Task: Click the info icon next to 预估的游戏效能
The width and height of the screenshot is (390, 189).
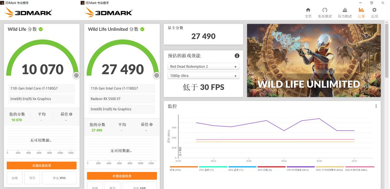Action: 237,56
